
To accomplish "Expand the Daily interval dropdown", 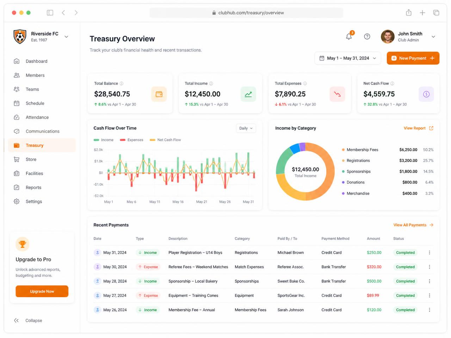I will point(246,128).
